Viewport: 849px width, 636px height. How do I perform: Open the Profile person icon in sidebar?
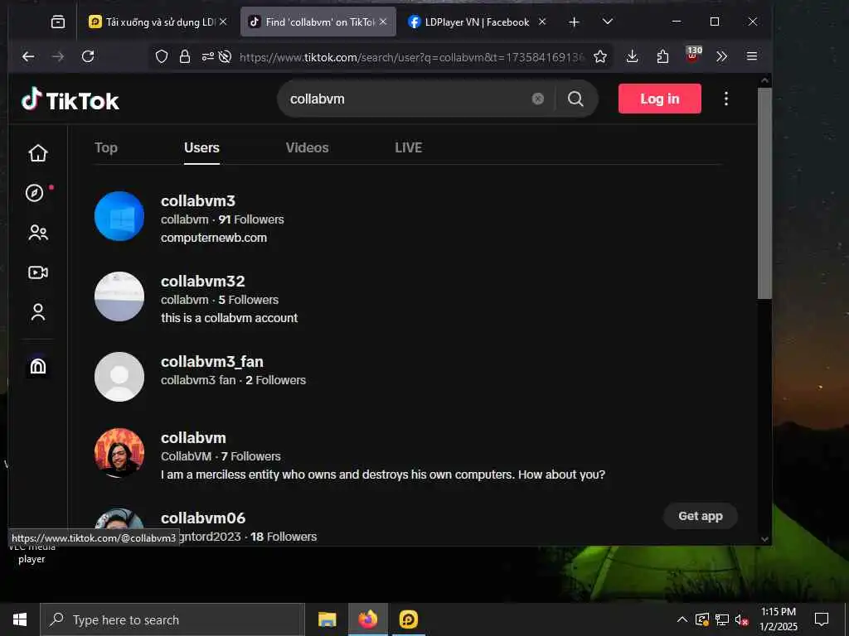tap(38, 312)
